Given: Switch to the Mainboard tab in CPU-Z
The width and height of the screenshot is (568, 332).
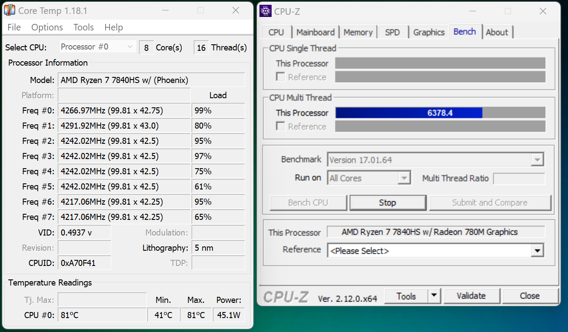Looking at the screenshot, I should coord(316,33).
